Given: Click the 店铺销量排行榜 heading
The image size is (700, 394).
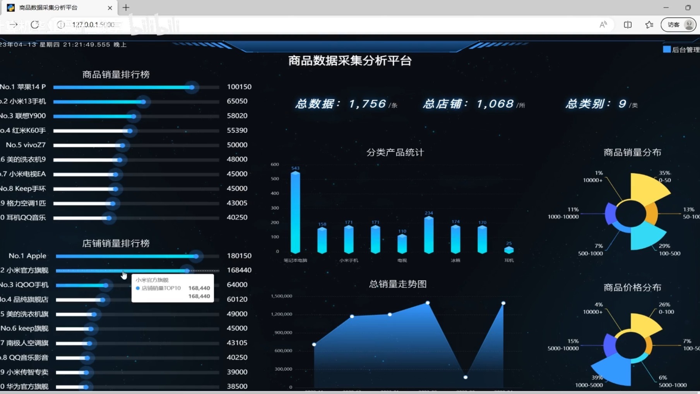Looking at the screenshot, I should point(116,243).
